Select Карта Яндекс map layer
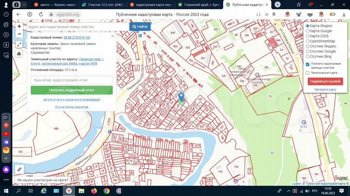 [x=307, y=26]
